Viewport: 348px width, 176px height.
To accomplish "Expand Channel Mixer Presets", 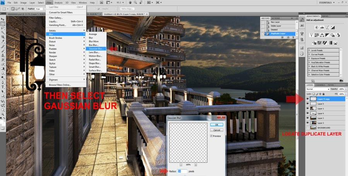I will click(x=309, y=70).
